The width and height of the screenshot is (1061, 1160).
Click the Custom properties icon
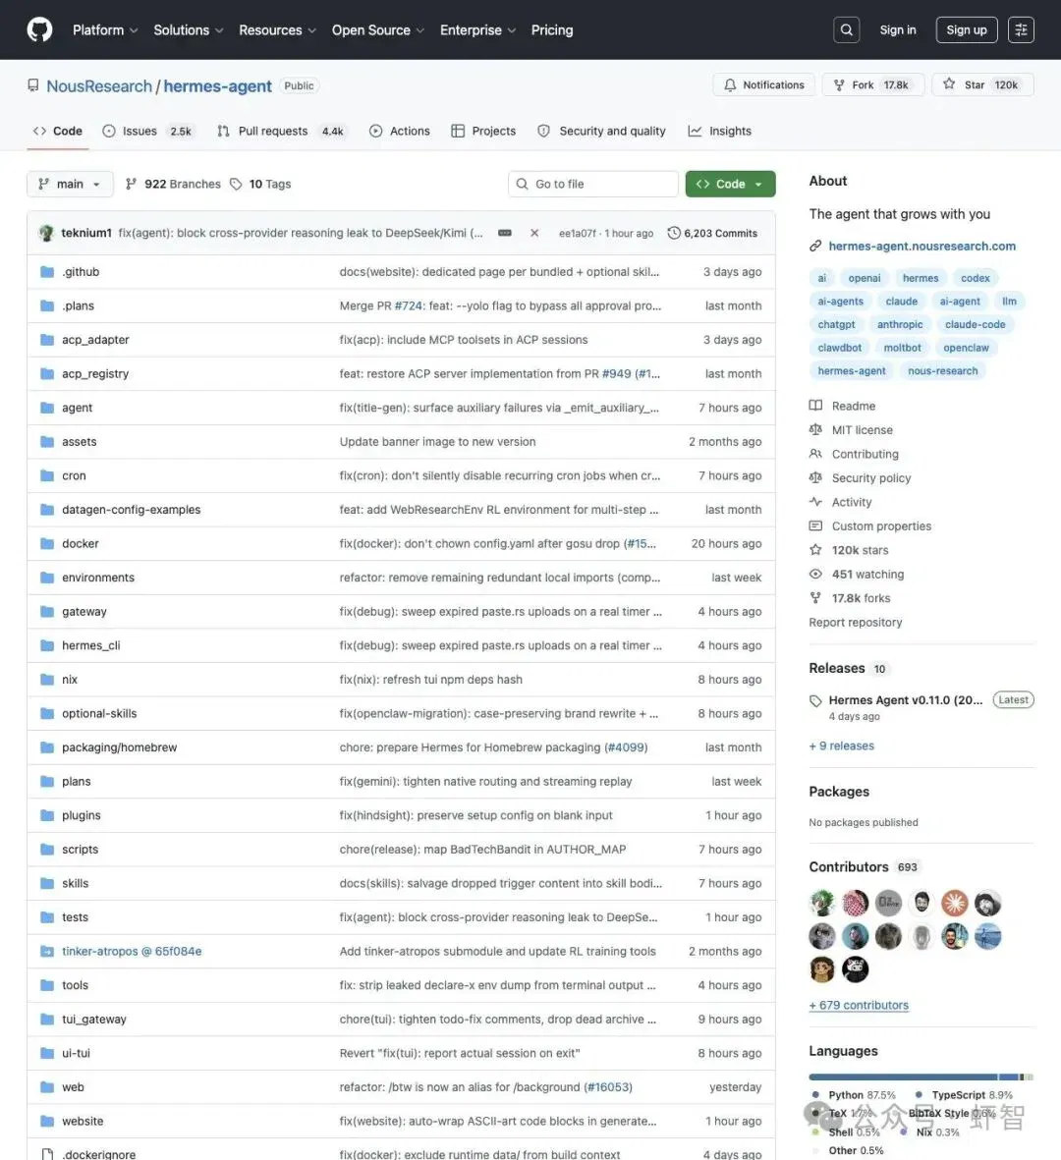pyautogui.click(x=815, y=526)
